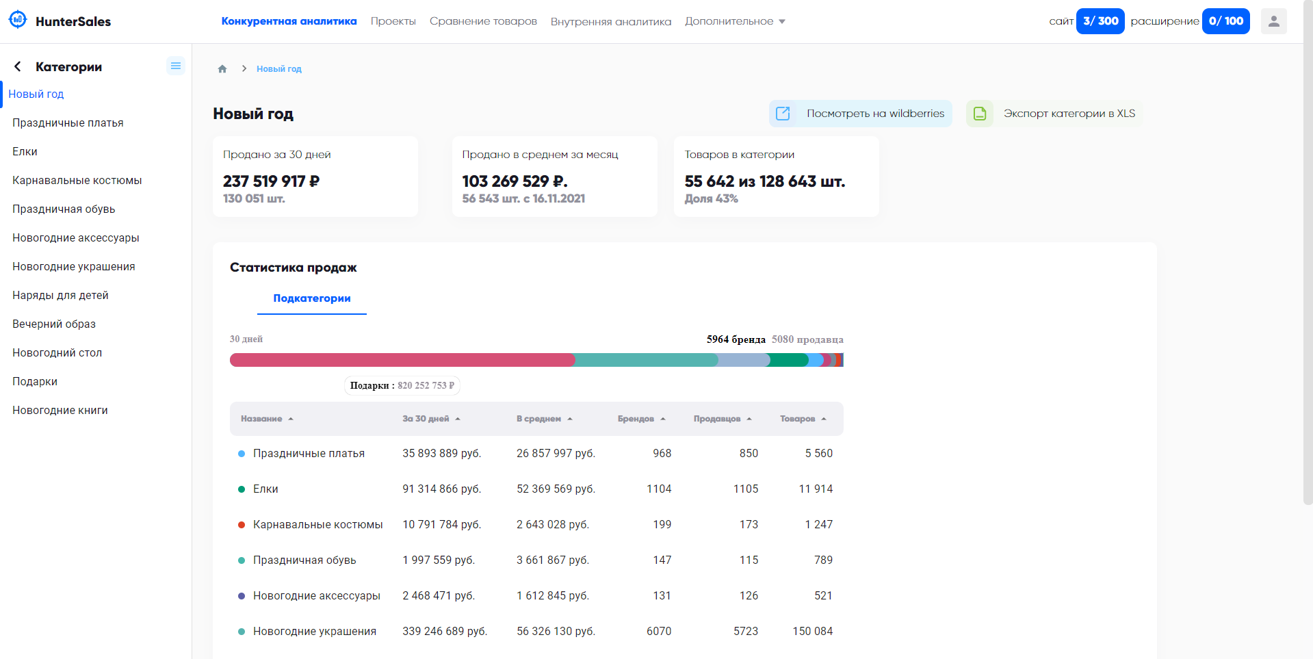
Task: Click Праздничные платья table row name
Action: (x=309, y=454)
